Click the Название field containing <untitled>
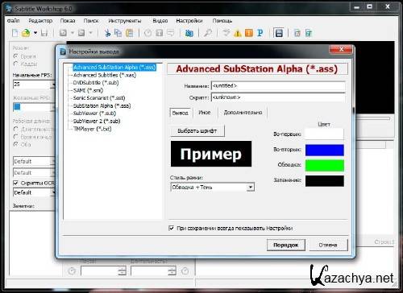The image size is (403, 293). pos(278,86)
